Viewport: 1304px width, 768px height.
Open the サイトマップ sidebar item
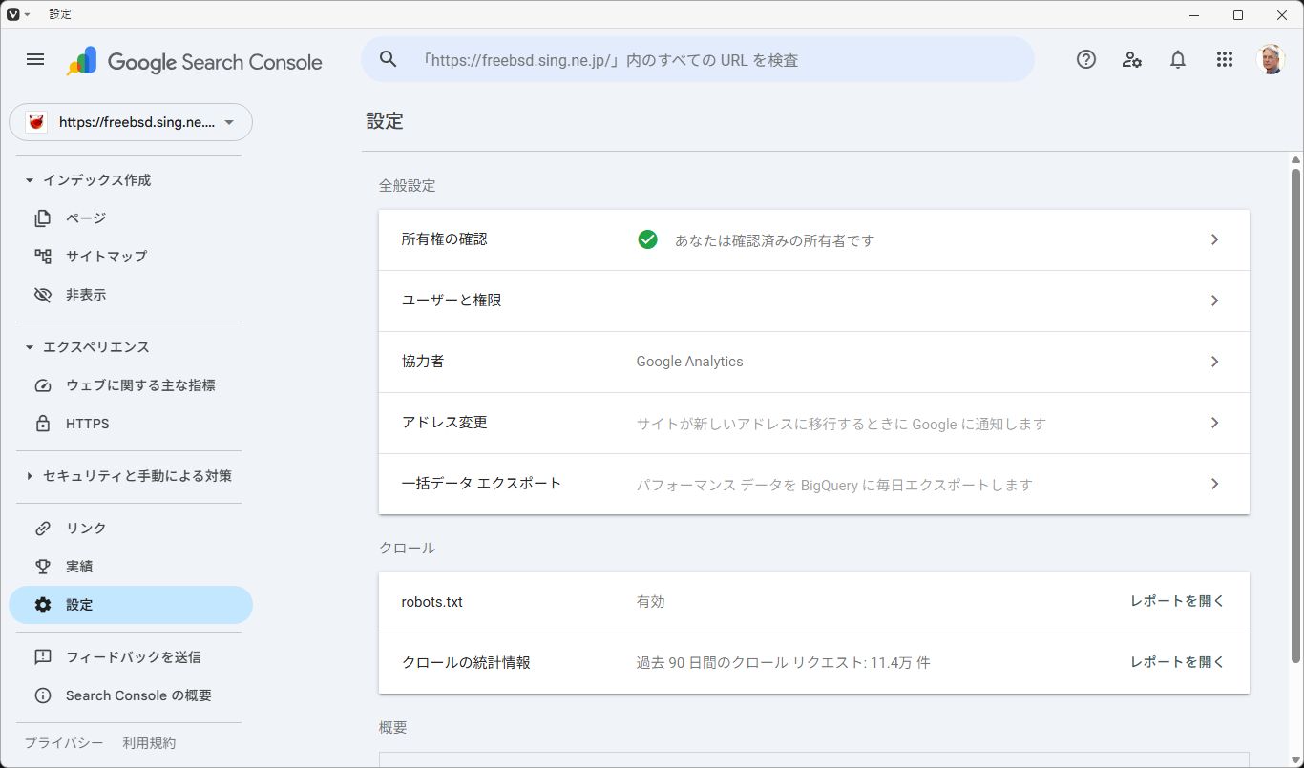click(106, 257)
